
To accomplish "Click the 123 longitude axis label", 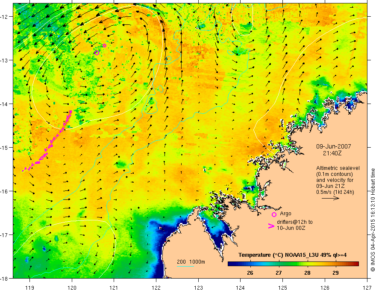I will tap(198, 288).
